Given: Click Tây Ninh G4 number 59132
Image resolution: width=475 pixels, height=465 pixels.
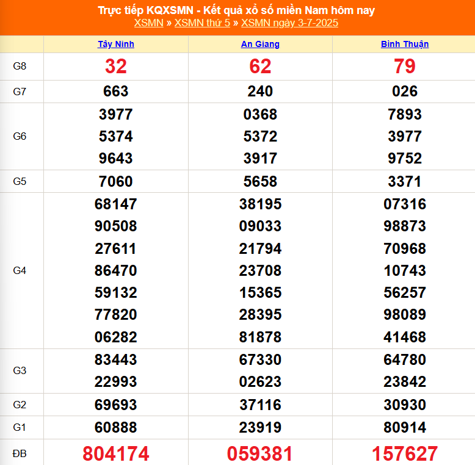Looking at the screenshot, I should click(x=116, y=293).
